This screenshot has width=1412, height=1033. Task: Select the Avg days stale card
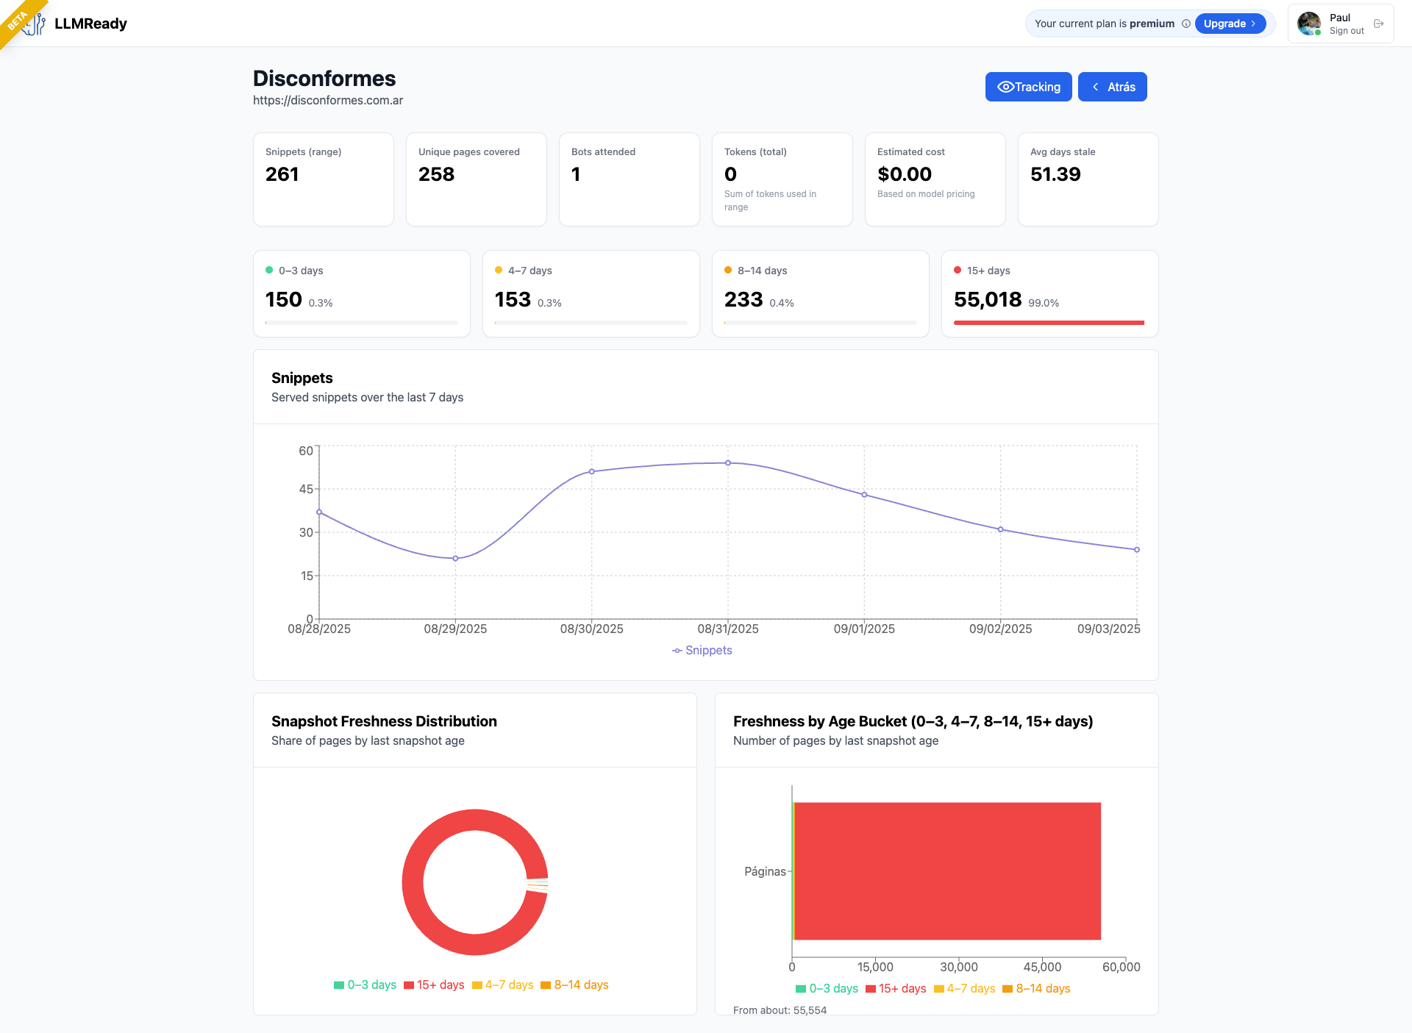click(x=1088, y=179)
